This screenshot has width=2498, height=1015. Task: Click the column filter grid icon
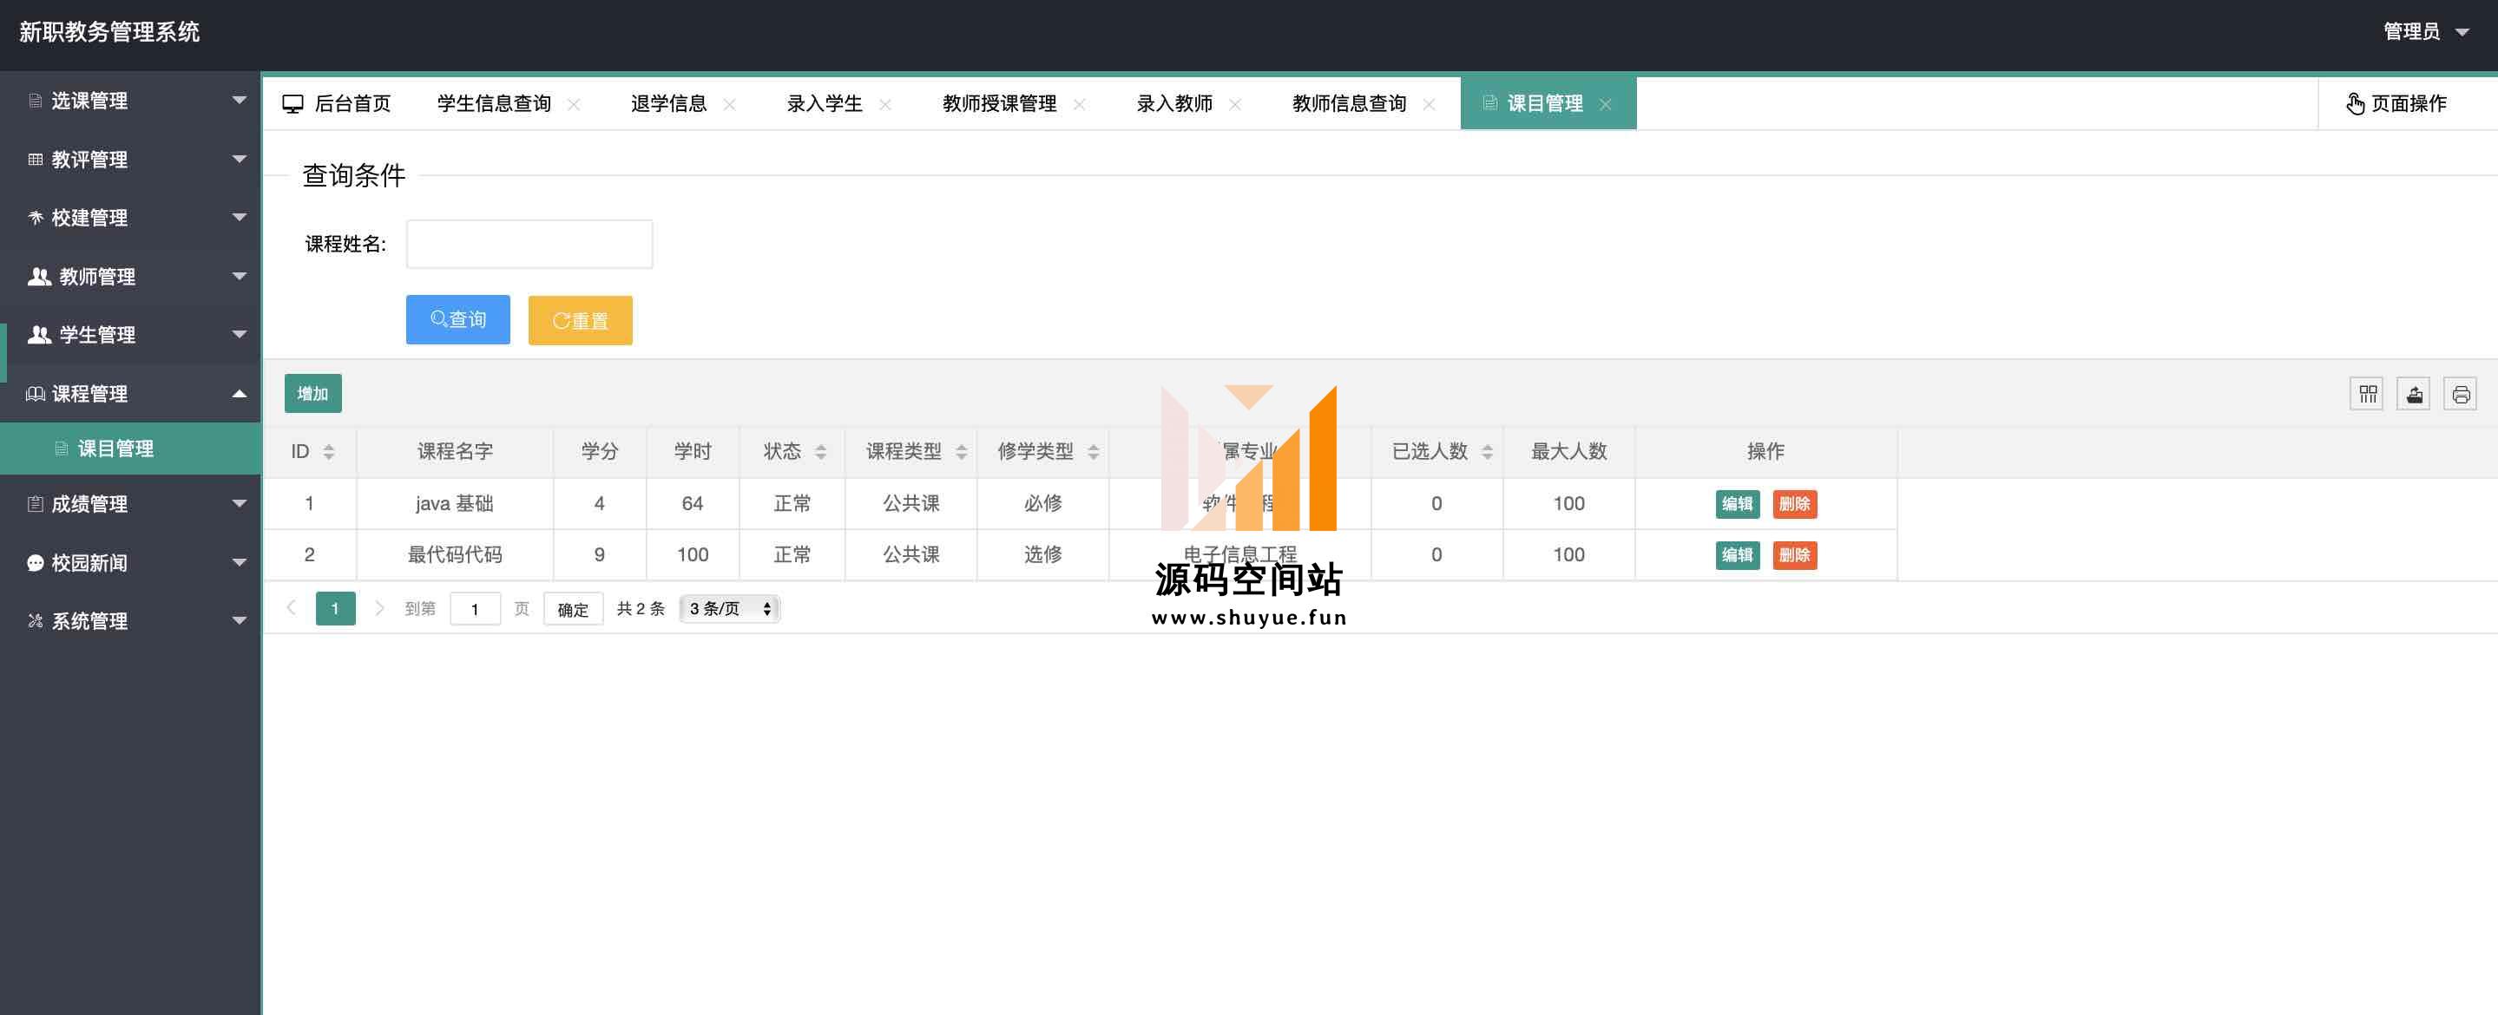pos(2367,394)
